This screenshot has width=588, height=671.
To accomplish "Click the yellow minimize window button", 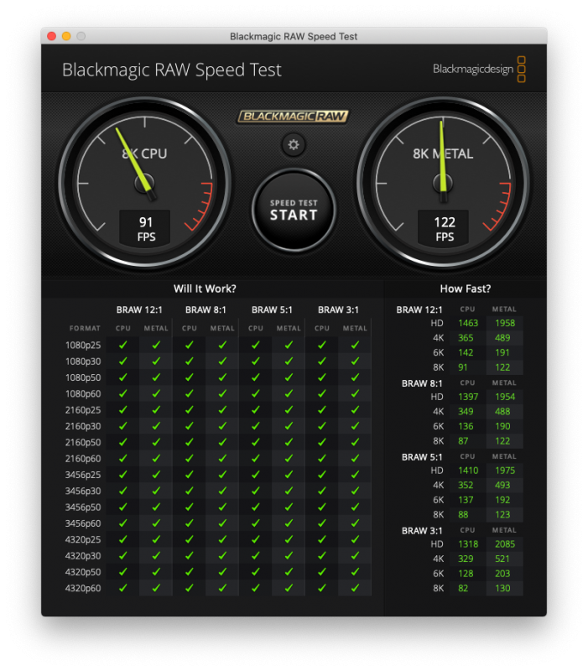I will coord(66,36).
